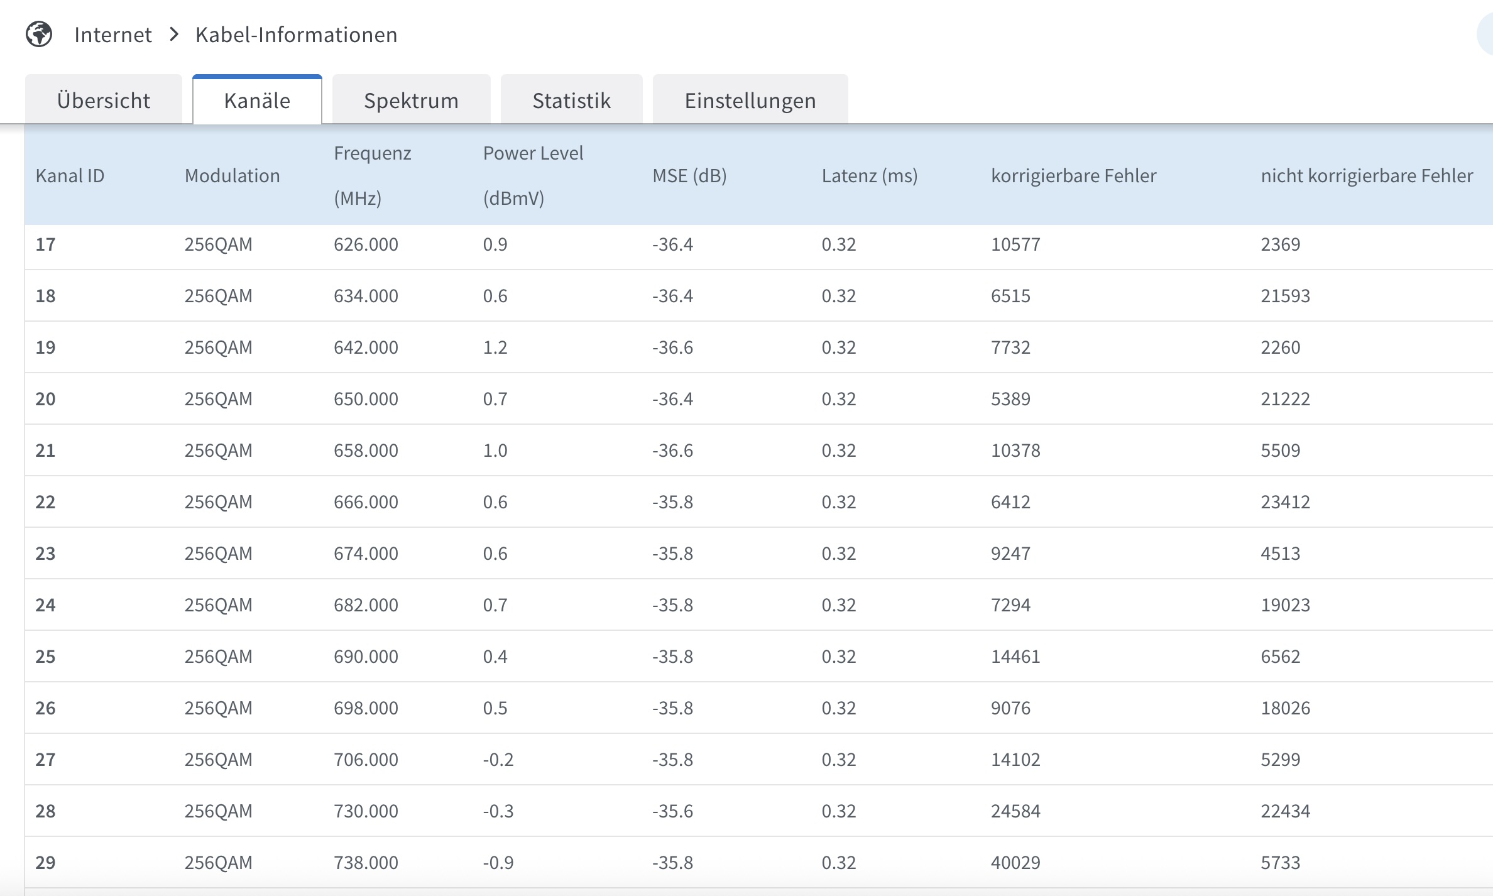Switch to the Übersicht tab
This screenshot has width=1493, height=896.
point(104,101)
